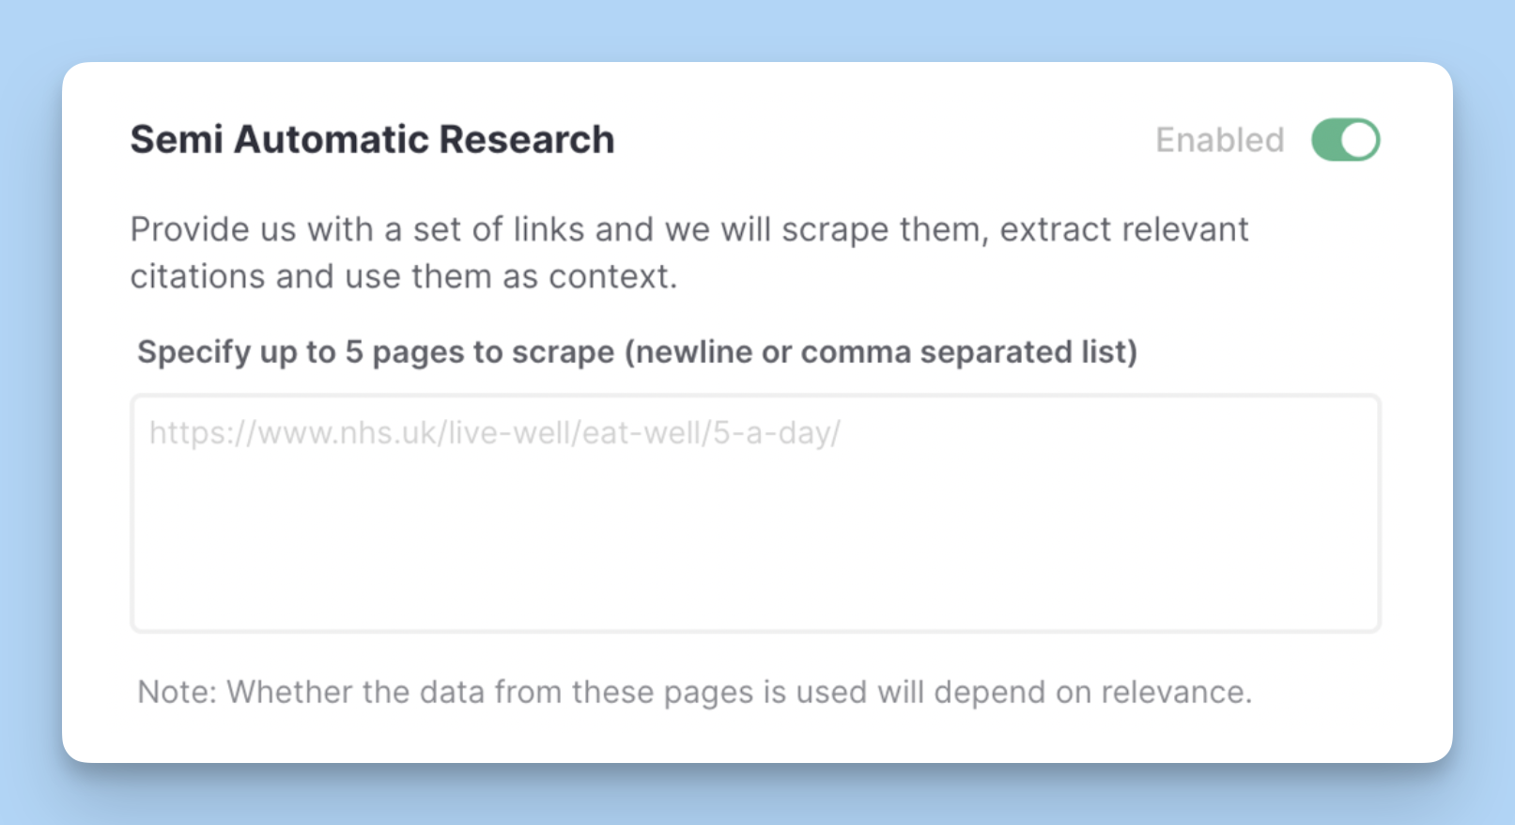
Task: Click the word "Research" in the heading
Action: tap(526, 140)
